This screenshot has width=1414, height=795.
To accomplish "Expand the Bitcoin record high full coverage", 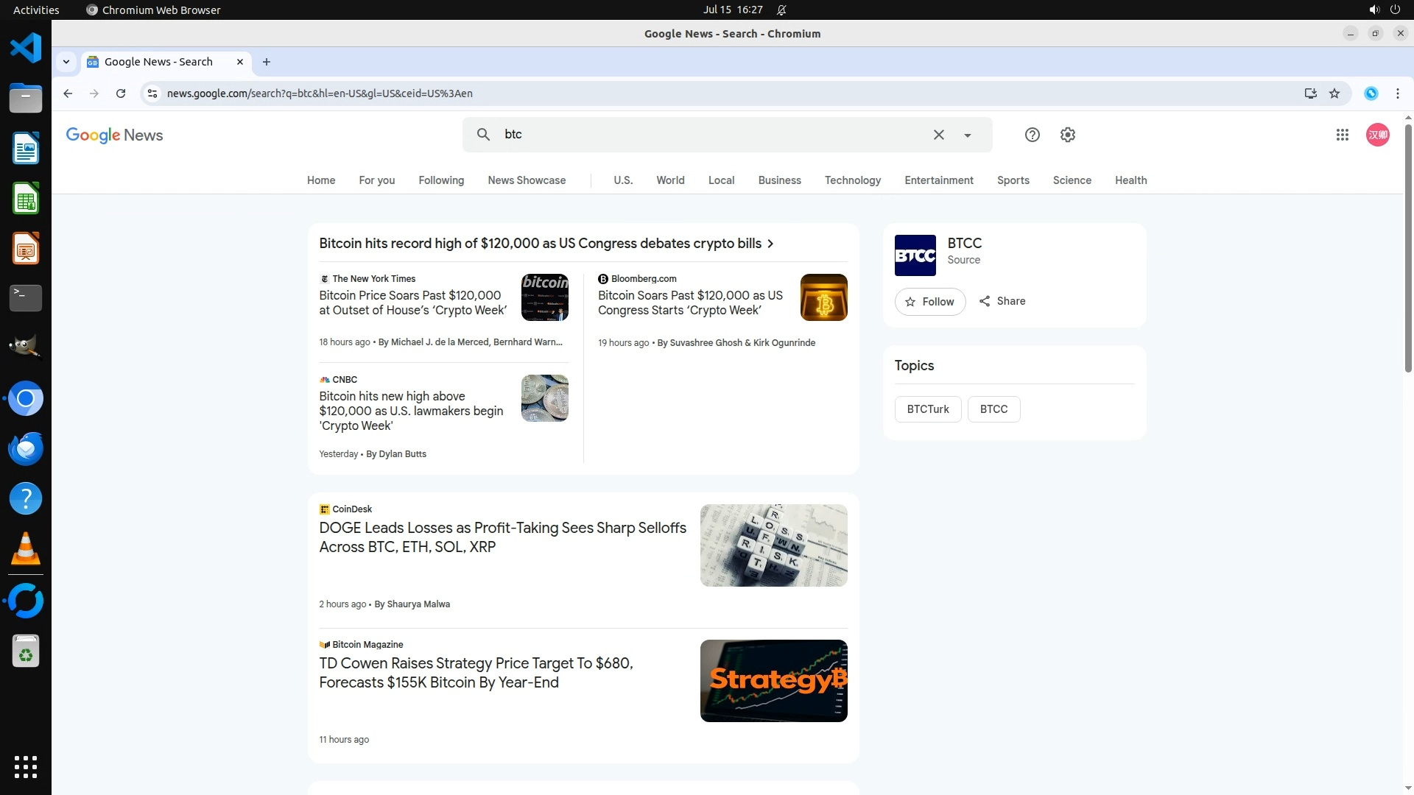I will pos(546,244).
